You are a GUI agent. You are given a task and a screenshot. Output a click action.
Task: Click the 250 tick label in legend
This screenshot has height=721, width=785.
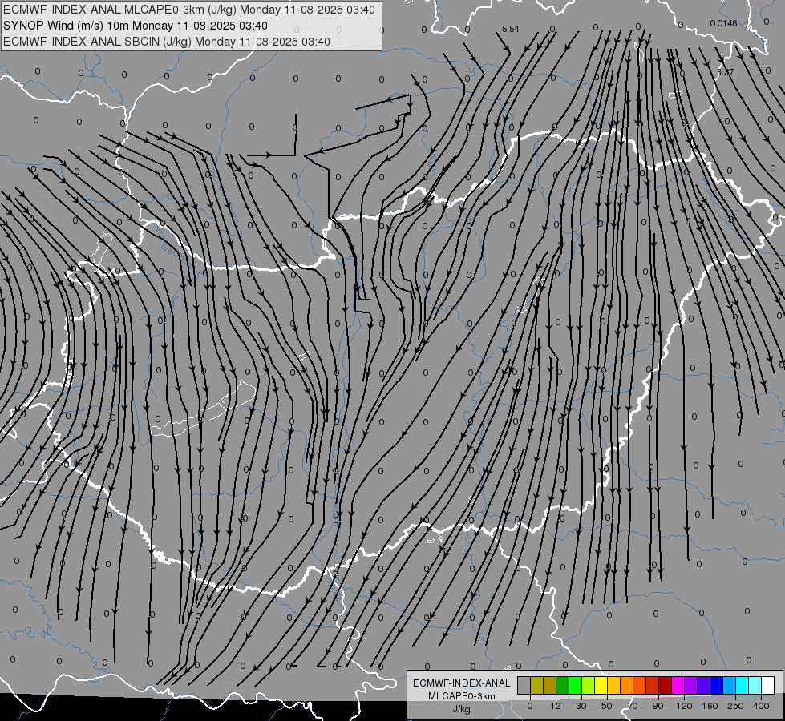[x=735, y=706]
